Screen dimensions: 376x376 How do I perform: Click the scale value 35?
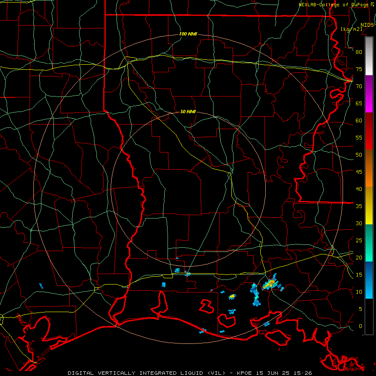[359, 206]
